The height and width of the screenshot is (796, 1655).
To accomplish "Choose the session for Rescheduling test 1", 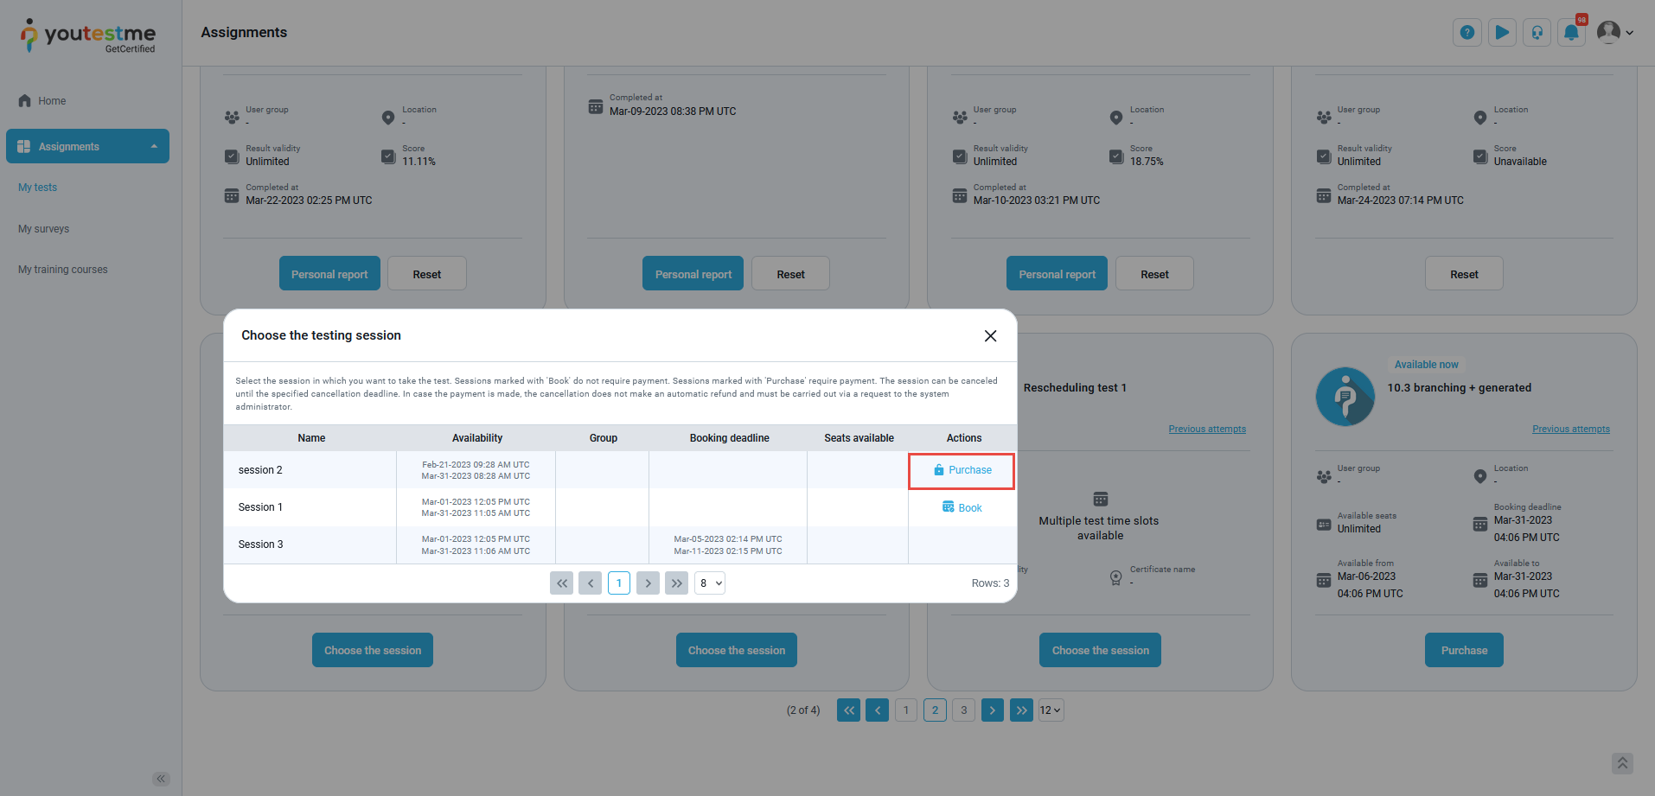I will [x=1100, y=650].
